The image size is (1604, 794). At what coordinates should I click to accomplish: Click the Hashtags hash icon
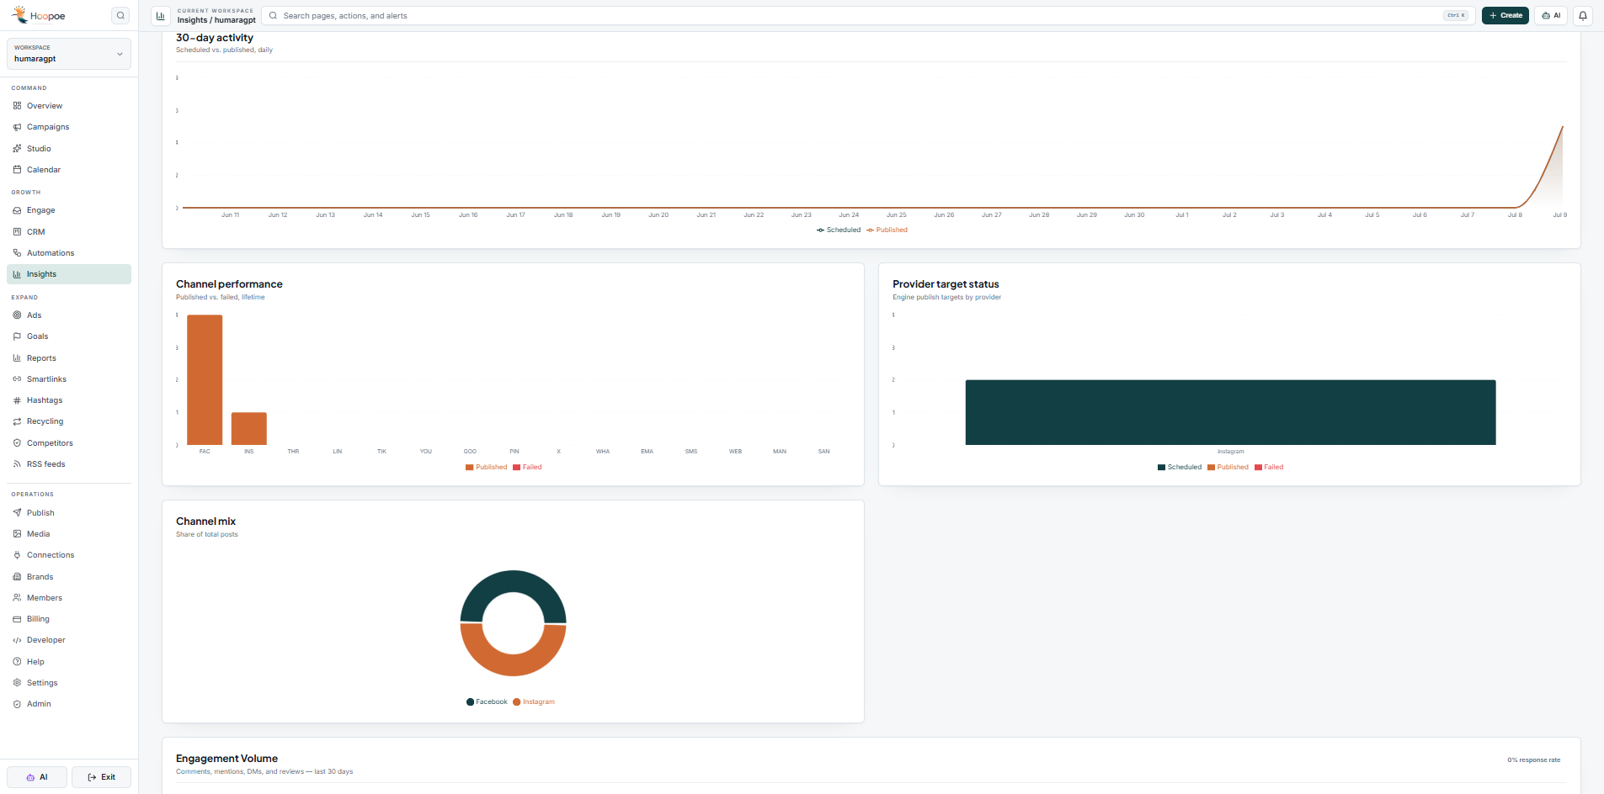tap(17, 400)
